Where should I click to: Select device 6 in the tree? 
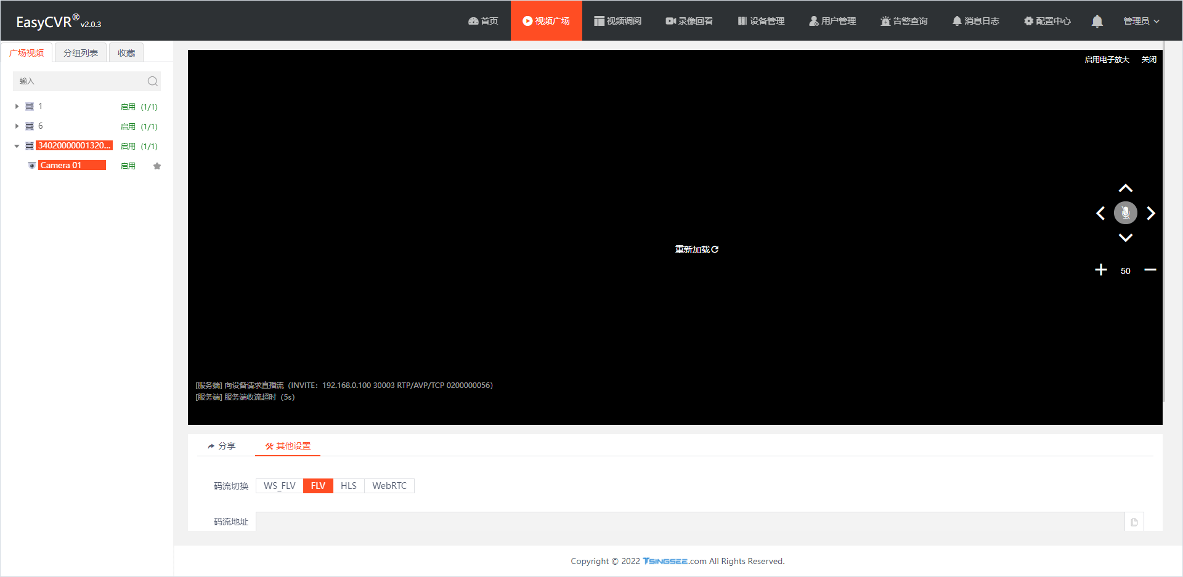coord(40,126)
